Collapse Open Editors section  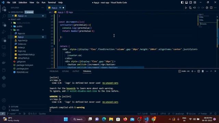9,12
